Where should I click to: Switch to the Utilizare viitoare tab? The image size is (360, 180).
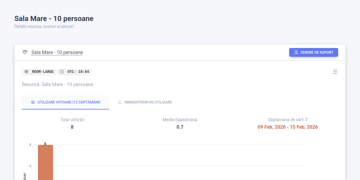[65, 102]
